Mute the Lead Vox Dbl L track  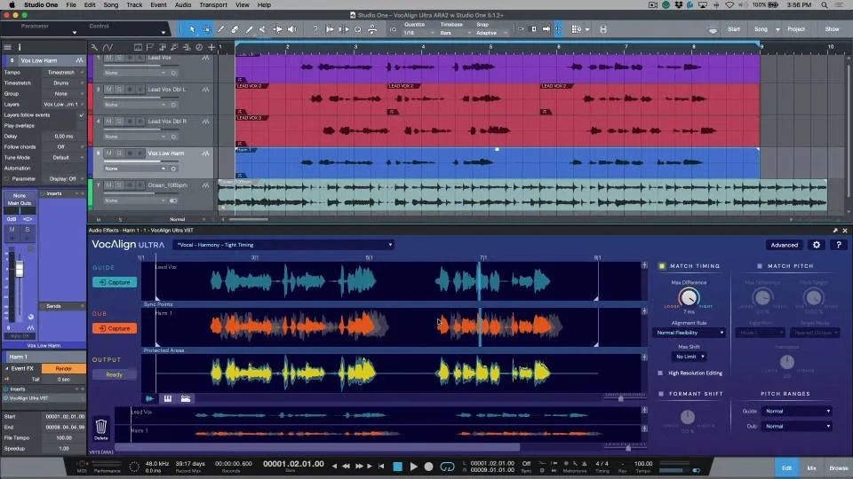pos(108,90)
